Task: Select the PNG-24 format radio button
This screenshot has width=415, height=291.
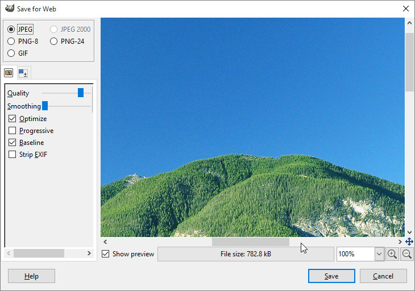Action: [x=54, y=41]
